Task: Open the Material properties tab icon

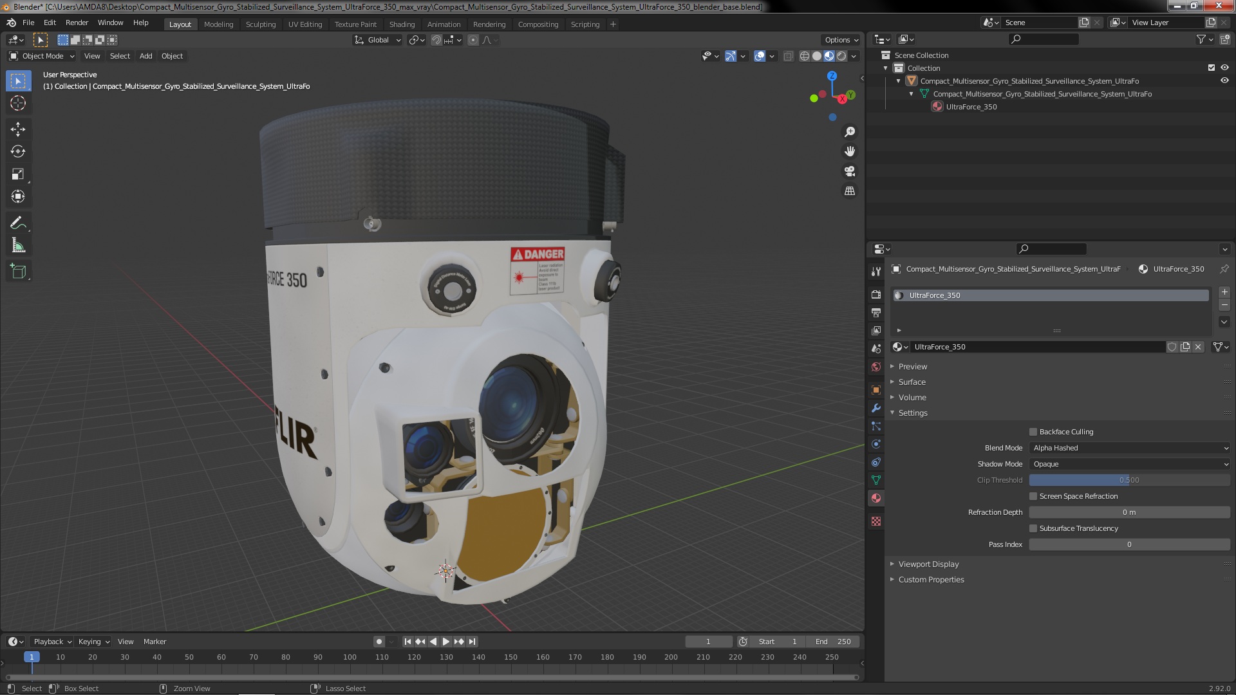Action: (876, 498)
